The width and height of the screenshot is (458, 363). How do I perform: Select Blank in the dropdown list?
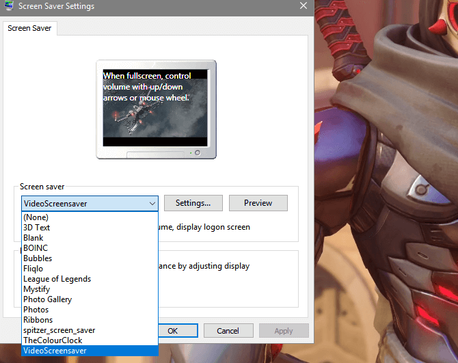pyautogui.click(x=33, y=238)
